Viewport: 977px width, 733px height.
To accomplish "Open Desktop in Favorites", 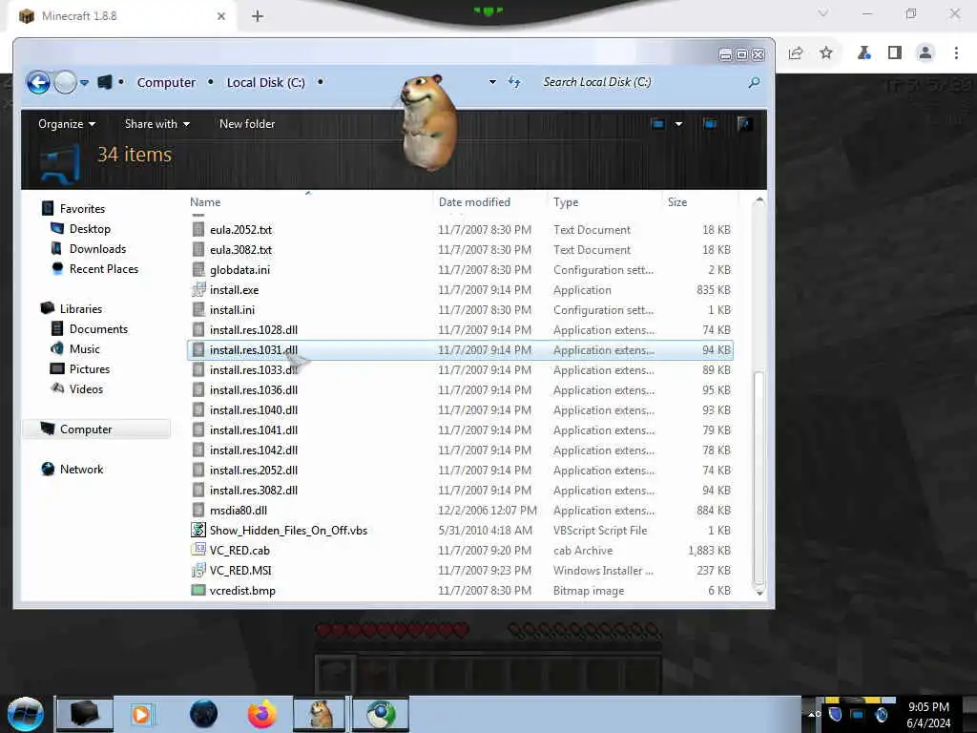I will click(x=90, y=229).
